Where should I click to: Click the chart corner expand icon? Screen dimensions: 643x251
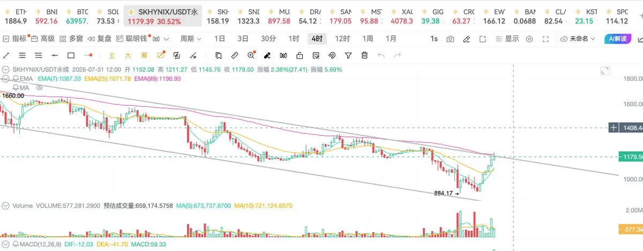[x=605, y=70]
